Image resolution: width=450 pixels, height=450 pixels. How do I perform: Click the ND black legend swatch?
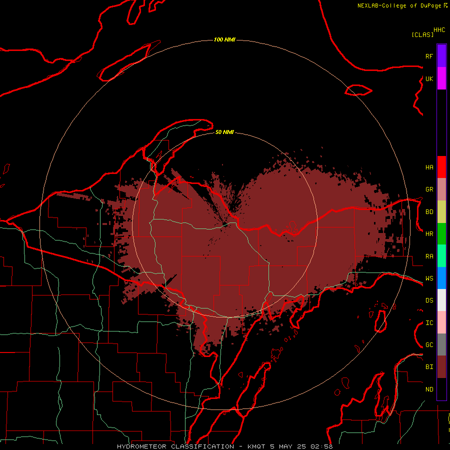coord(441,389)
